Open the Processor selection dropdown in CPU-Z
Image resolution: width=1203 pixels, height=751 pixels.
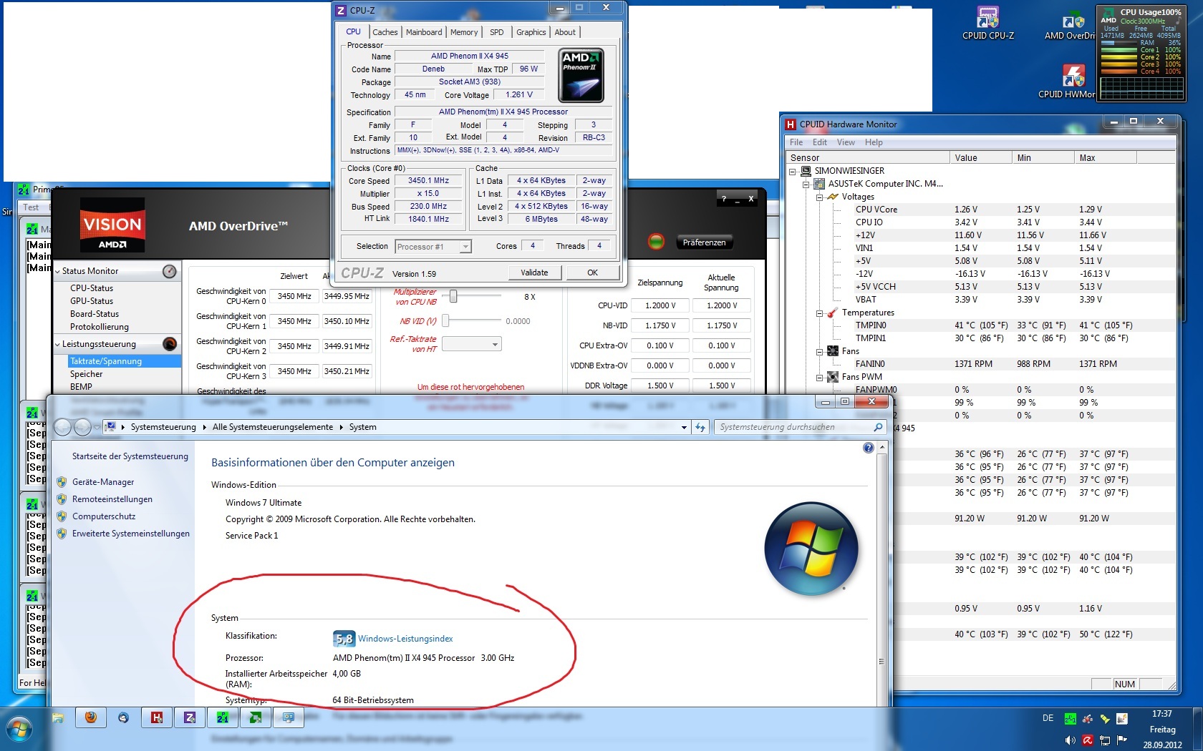click(465, 247)
